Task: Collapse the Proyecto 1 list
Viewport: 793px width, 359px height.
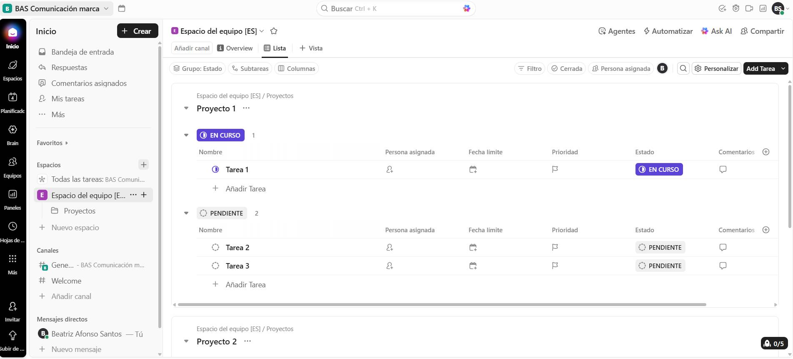Action: (x=186, y=108)
